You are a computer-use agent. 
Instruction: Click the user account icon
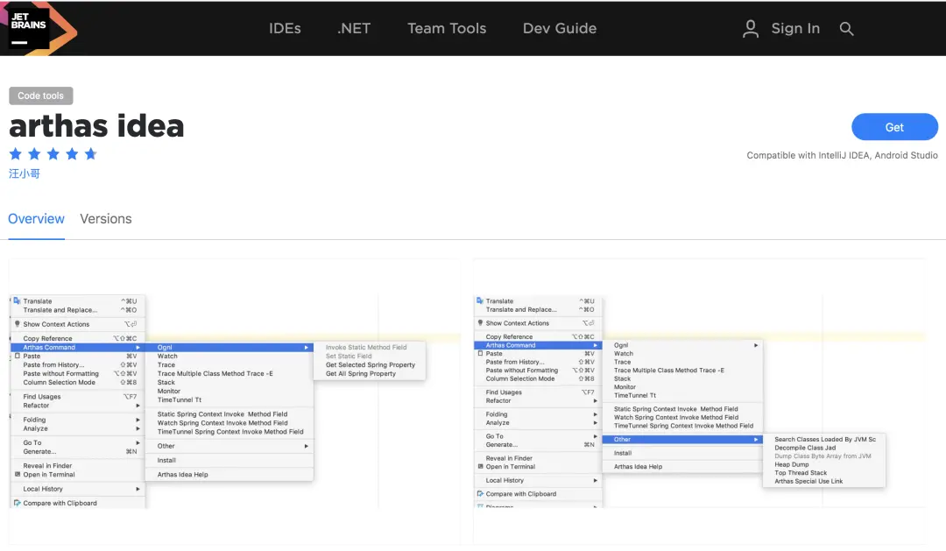[x=751, y=28]
